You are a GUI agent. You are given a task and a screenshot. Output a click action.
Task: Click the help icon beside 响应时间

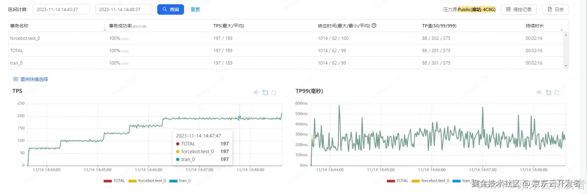click(374, 25)
